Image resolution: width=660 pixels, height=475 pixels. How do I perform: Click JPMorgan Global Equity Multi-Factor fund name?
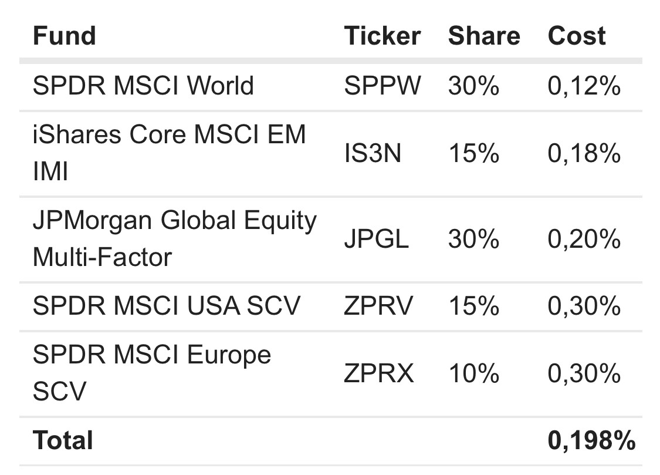point(174,238)
